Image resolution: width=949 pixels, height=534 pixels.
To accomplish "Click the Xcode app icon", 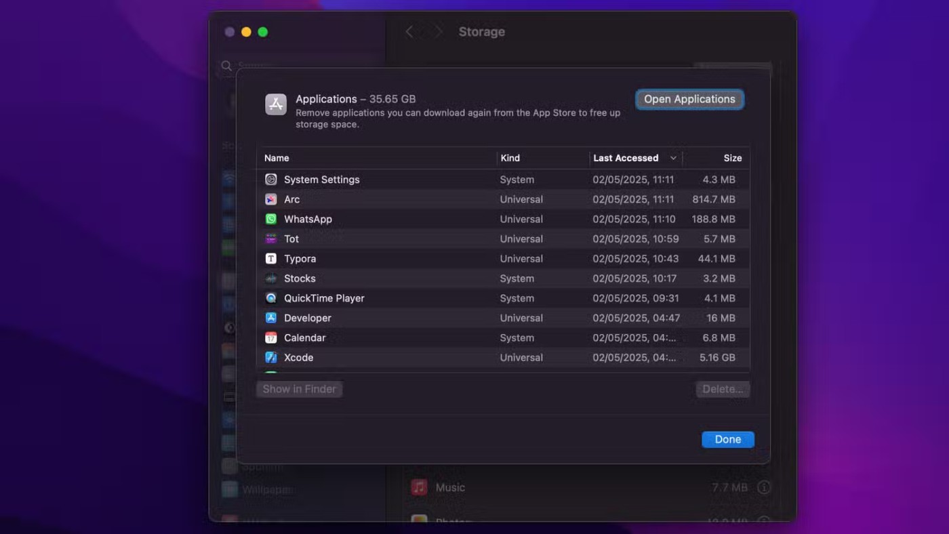I will 271,358.
